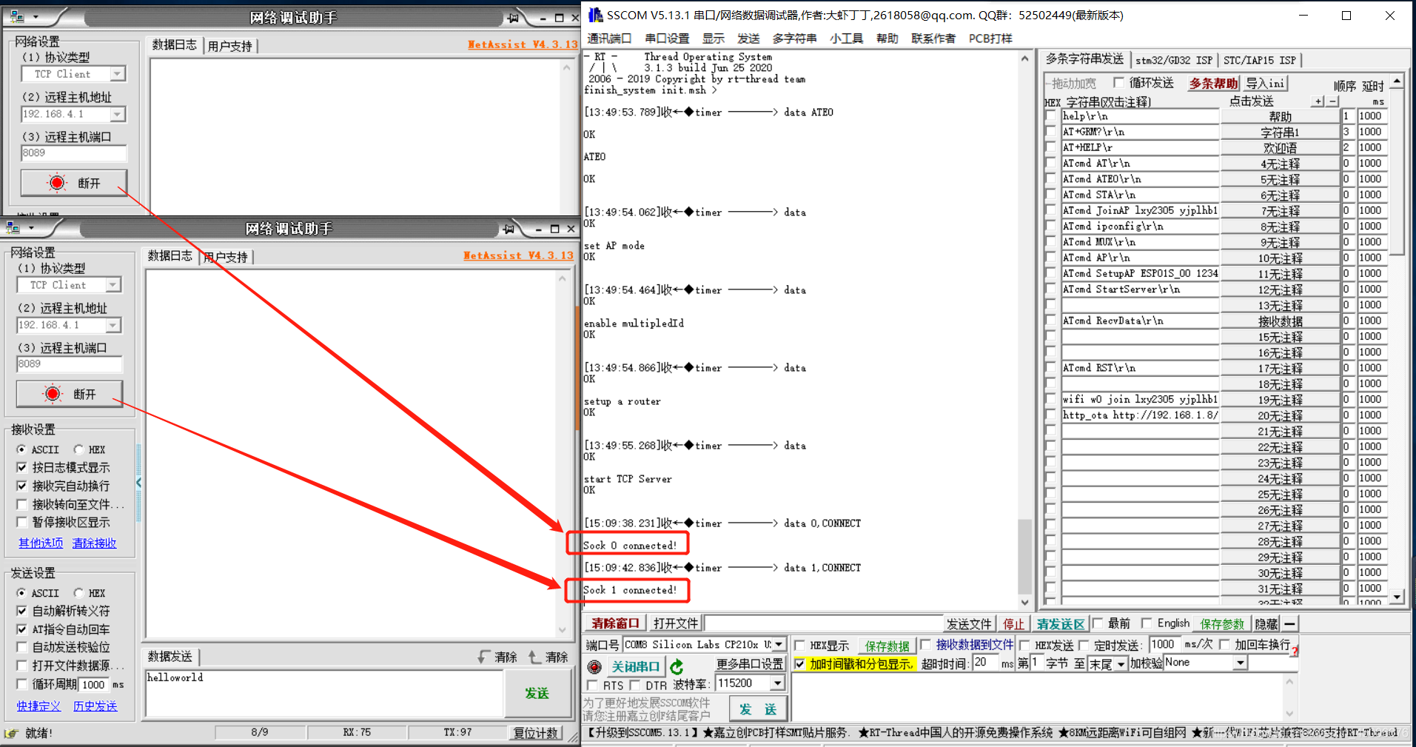Viewport: 1416px width, 747px height.
Task: Click 历史发送 link
Action: coord(95,706)
